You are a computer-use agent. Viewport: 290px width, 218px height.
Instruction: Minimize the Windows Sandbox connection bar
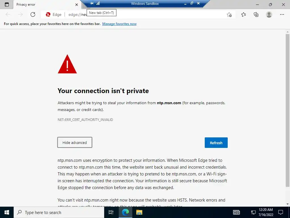(185, 4)
